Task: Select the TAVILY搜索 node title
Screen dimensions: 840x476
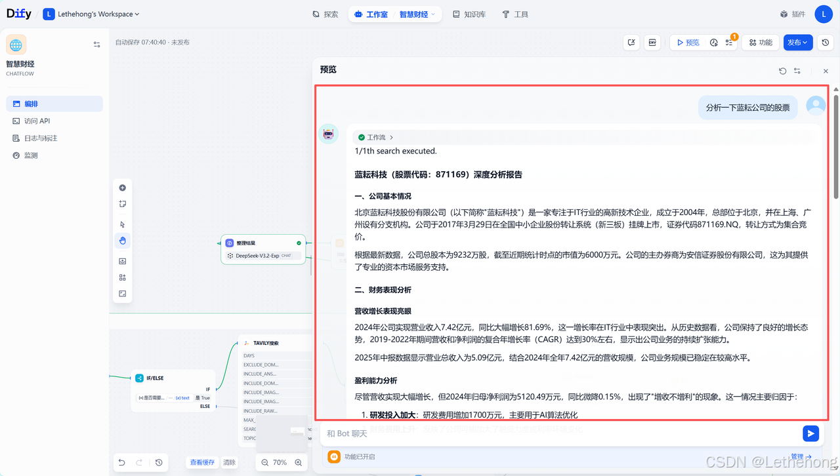Action: [265, 343]
